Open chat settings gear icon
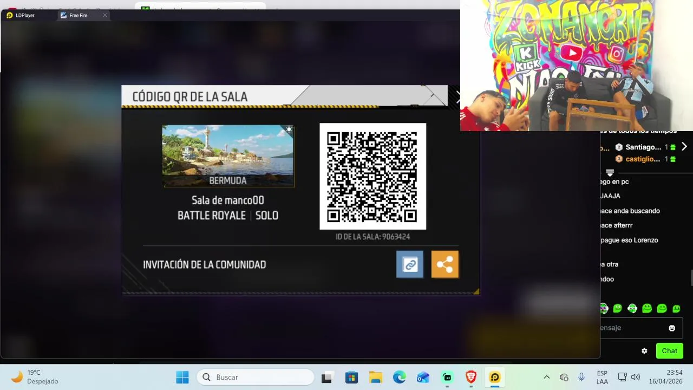 644,351
